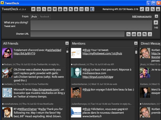This screenshot has width=161, height=120.
Task: Click the warning triangle icon
Action: click(x=158, y=9)
